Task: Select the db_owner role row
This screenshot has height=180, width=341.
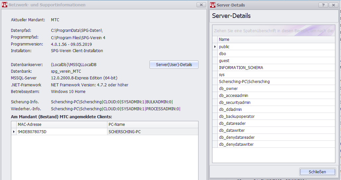Action: (x=276, y=89)
